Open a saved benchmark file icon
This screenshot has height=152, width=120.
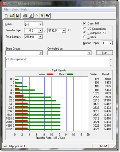pyautogui.click(x=12, y=16)
